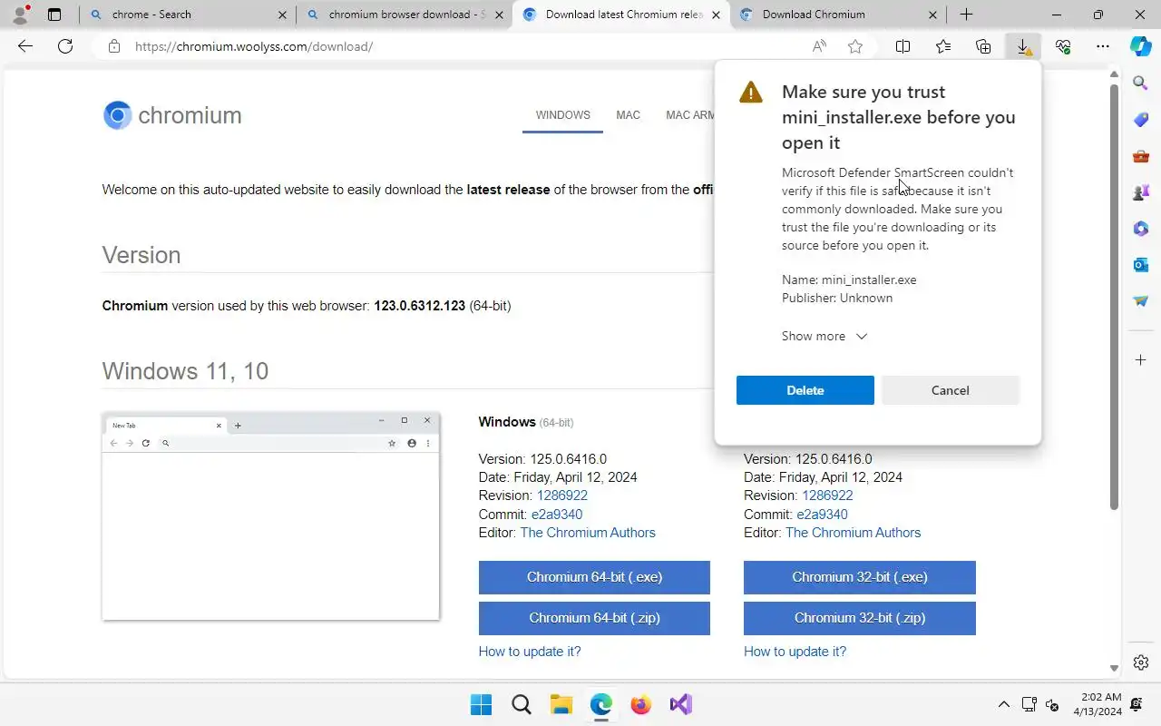
Task: Refresh the current page
Action: click(65, 46)
